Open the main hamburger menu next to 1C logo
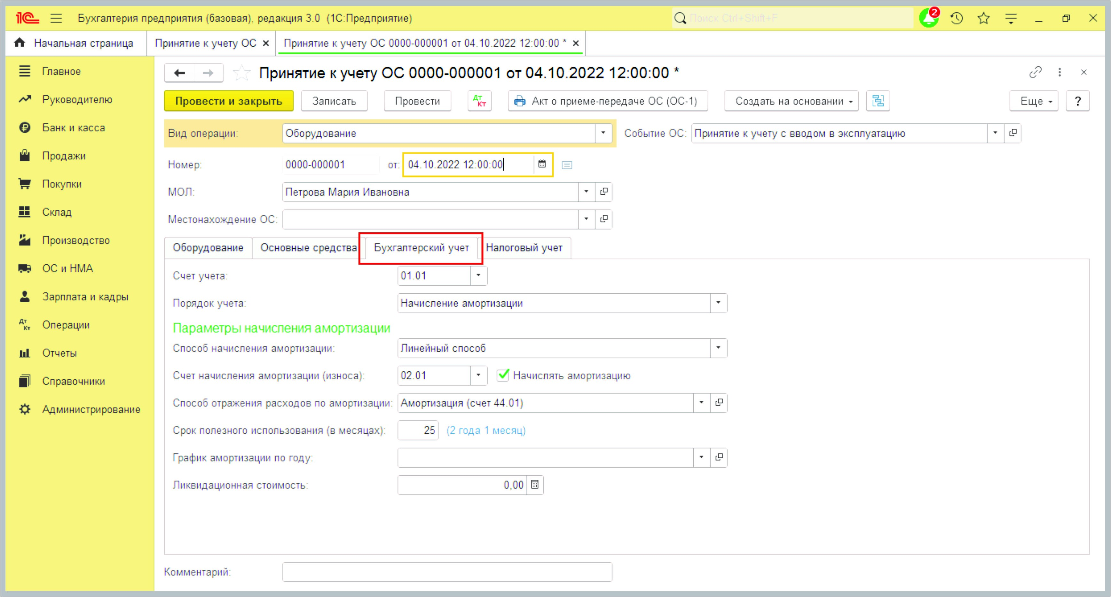Screen dimensions: 1111x597 point(56,18)
